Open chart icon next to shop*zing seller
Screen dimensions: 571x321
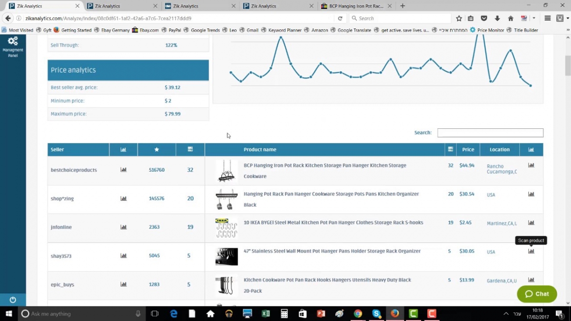123,198
